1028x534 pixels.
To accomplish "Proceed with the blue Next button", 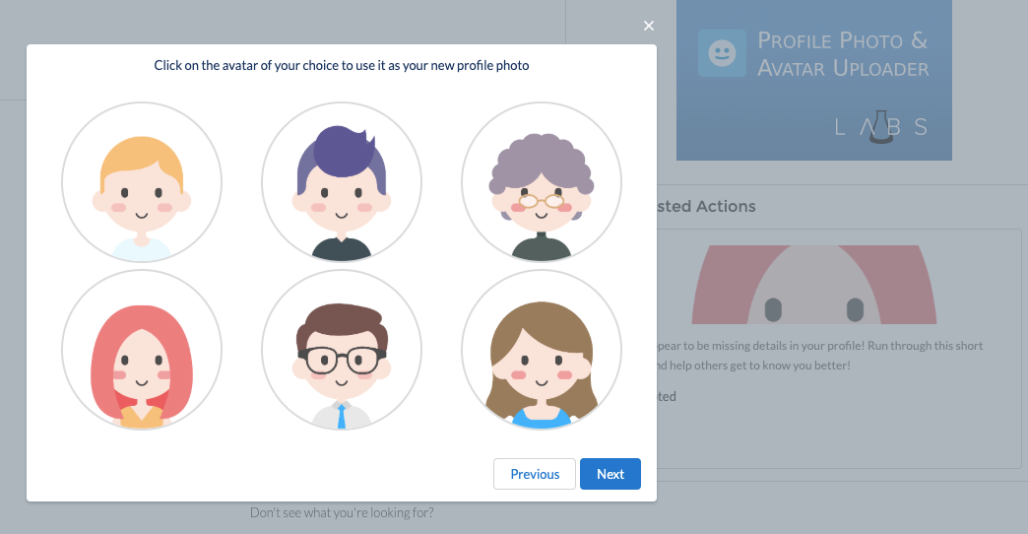I will coord(610,474).
